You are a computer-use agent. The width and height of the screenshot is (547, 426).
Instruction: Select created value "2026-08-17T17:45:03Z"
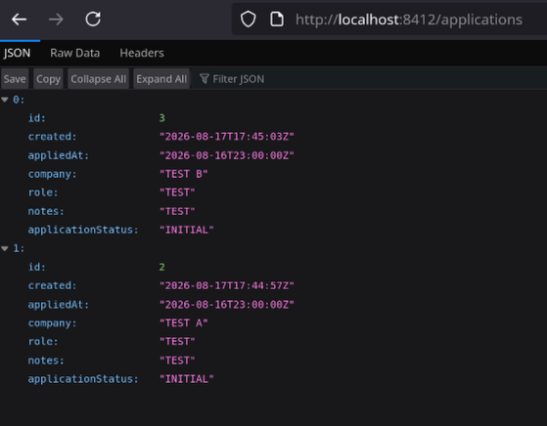click(227, 137)
